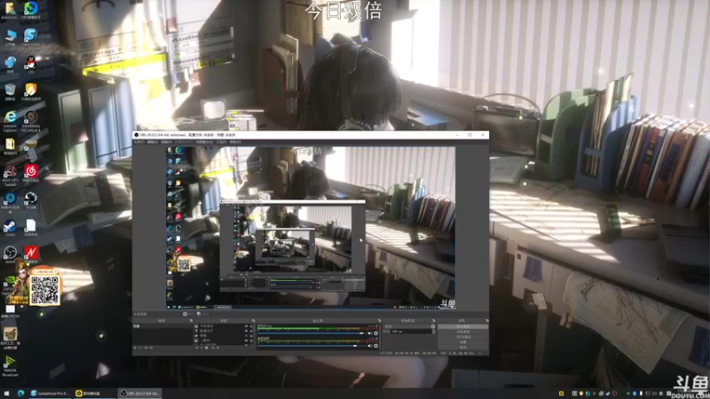Screen dimensions: 710x399
Task: Open the This PC desktop icon
Action: pos(10,36)
